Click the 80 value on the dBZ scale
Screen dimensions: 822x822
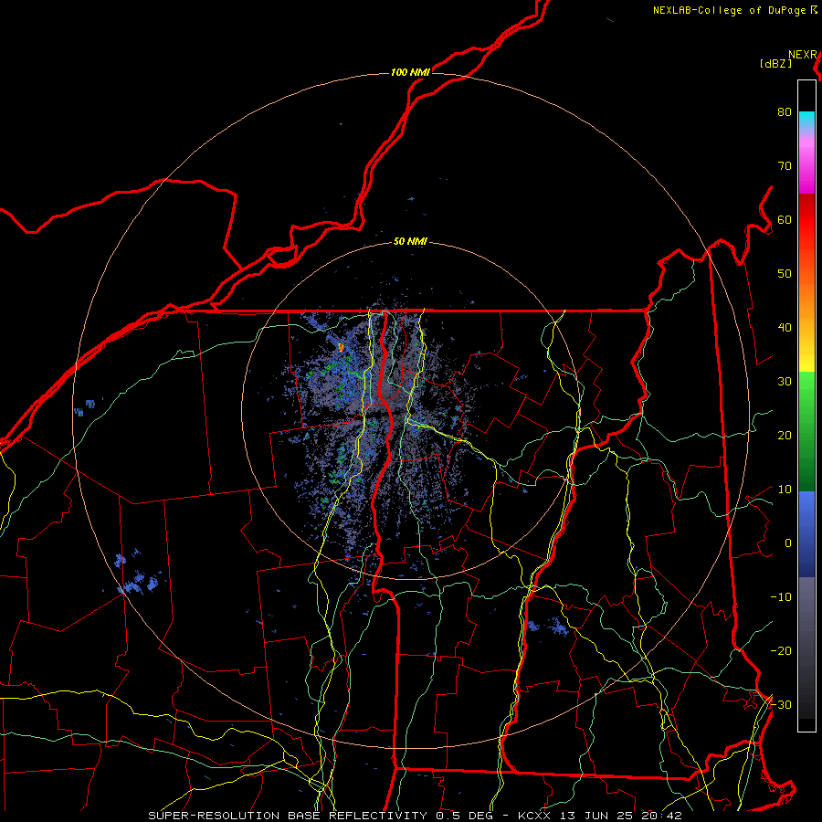click(785, 112)
